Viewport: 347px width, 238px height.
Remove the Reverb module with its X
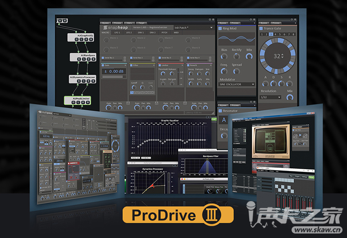click(211, 65)
